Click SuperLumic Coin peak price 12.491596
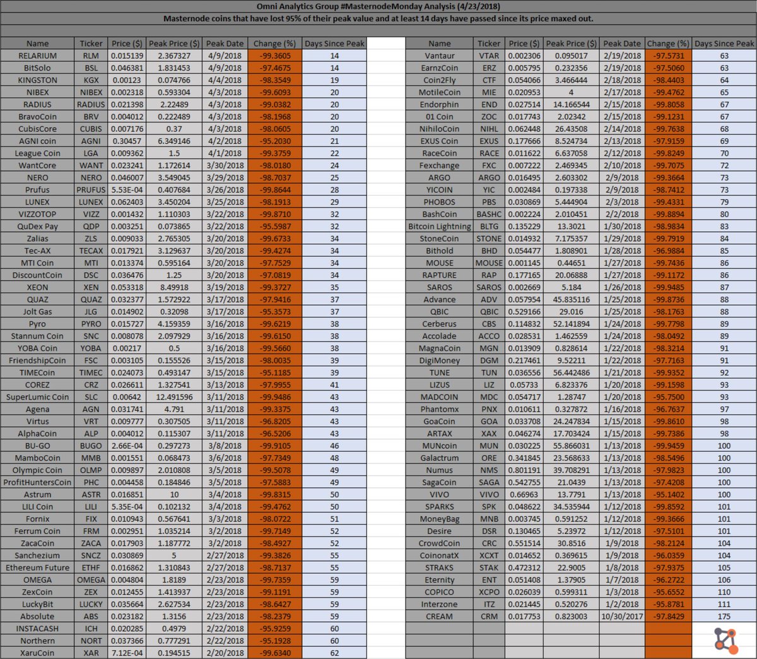This screenshot has width=757, height=659. point(174,397)
